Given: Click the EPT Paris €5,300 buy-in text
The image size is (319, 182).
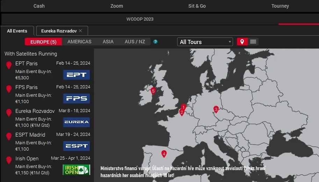Looking at the screenshot, I should pos(22,78).
